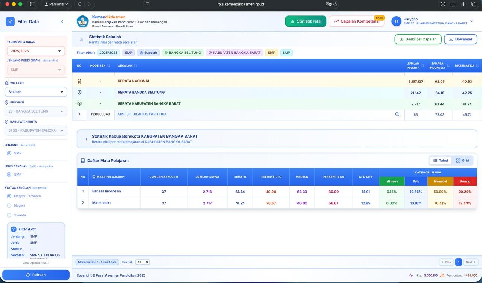Click the Statistik Sekolah bar chart icon

81,39
